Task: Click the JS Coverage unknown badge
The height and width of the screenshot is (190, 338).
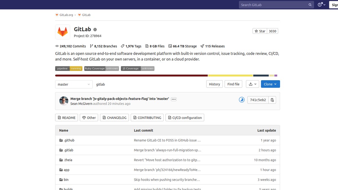Action: point(138,68)
